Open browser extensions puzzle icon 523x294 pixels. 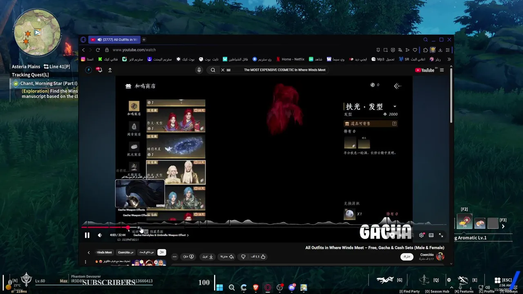tap(425, 50)
